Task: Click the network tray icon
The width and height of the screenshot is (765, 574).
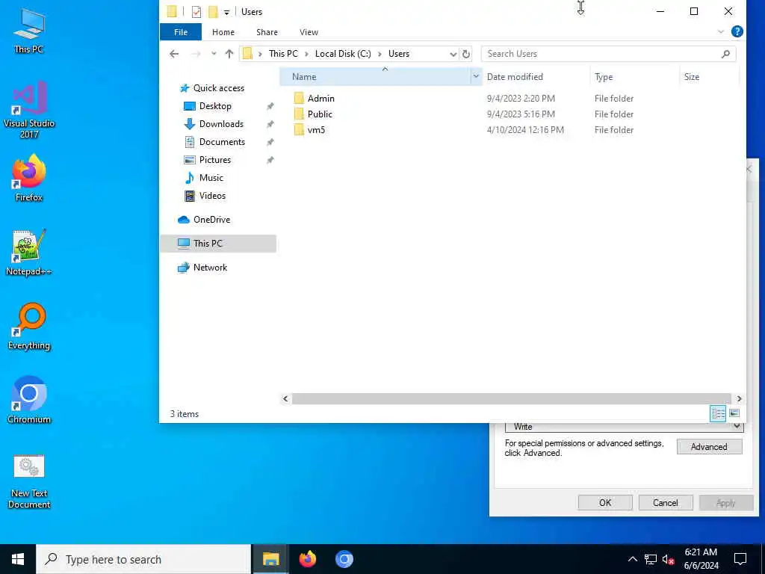Action: point(651,559)
